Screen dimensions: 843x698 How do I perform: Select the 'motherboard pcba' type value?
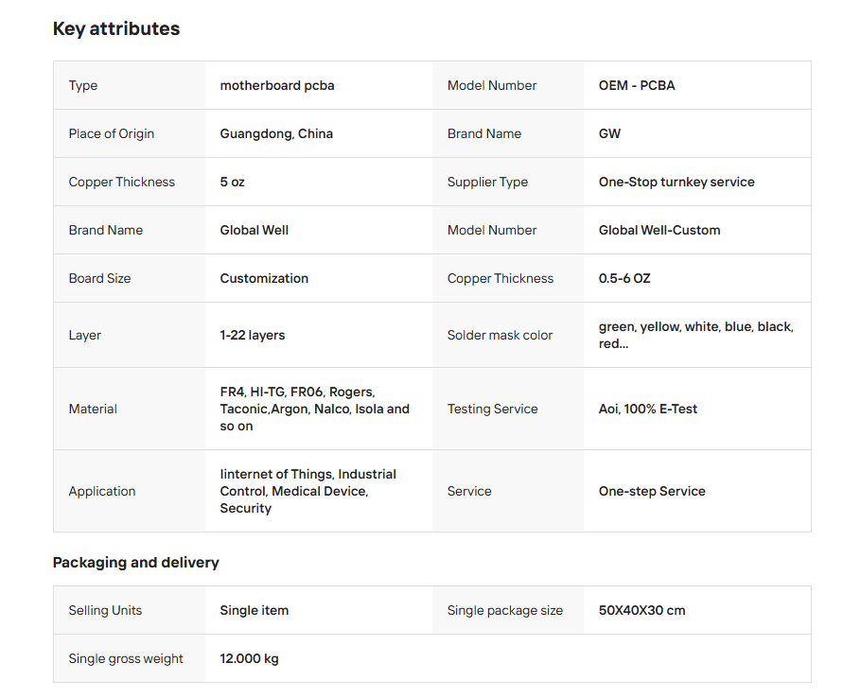pos(277,85)
